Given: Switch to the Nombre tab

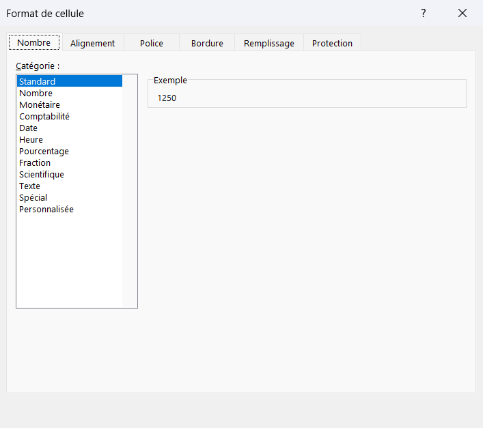Looking at the screenshot, I should (34, 42).
